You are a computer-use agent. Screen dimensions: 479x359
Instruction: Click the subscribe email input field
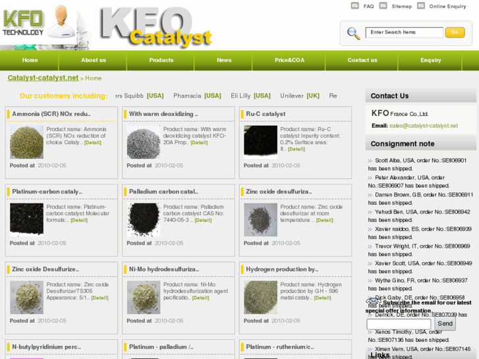(399, 324)
